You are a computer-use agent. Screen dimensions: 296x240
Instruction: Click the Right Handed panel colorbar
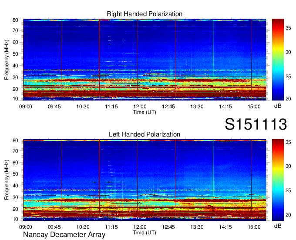pos(278,60)
